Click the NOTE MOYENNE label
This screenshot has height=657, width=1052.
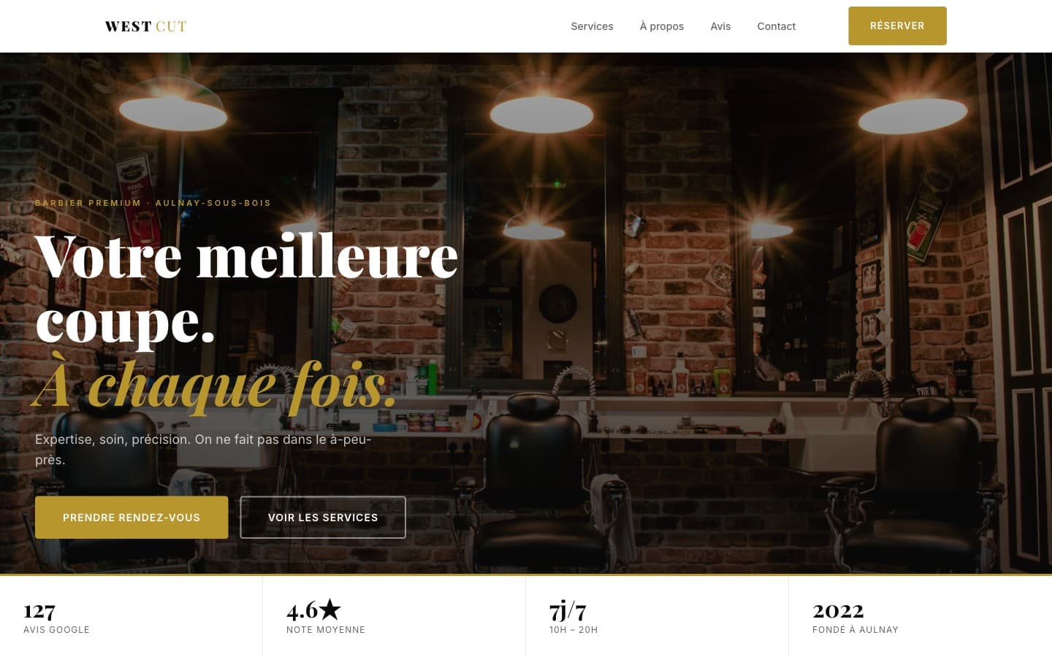(x=326, y=630)
